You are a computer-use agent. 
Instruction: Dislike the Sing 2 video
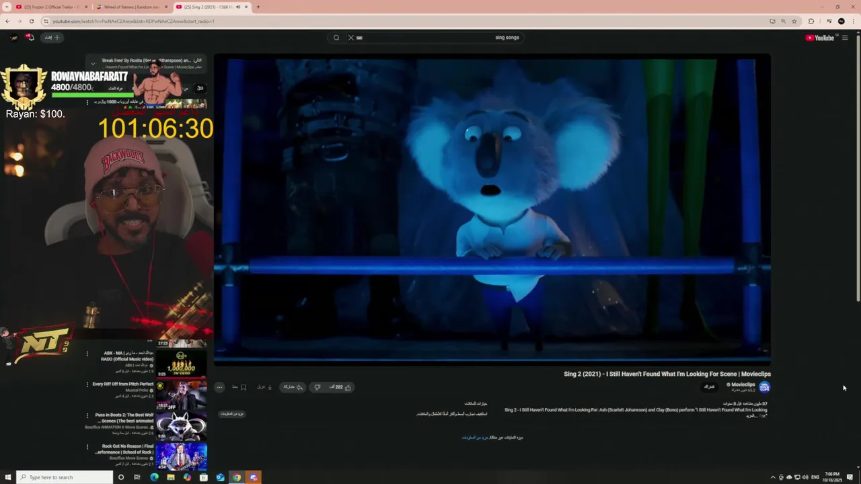[x=317, y=387]
